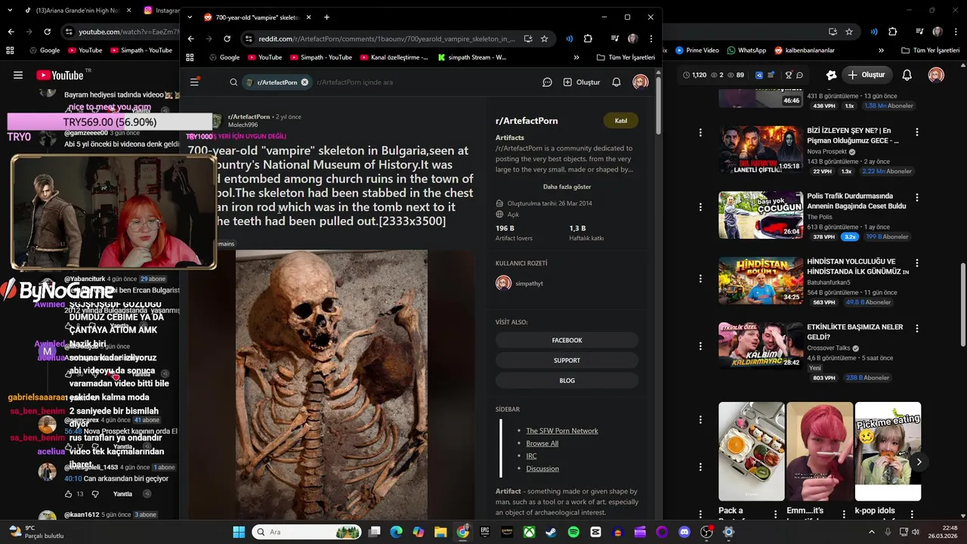Open Kanal özelleştirme bookmark
Screen dimensions: 967x544
394,57
